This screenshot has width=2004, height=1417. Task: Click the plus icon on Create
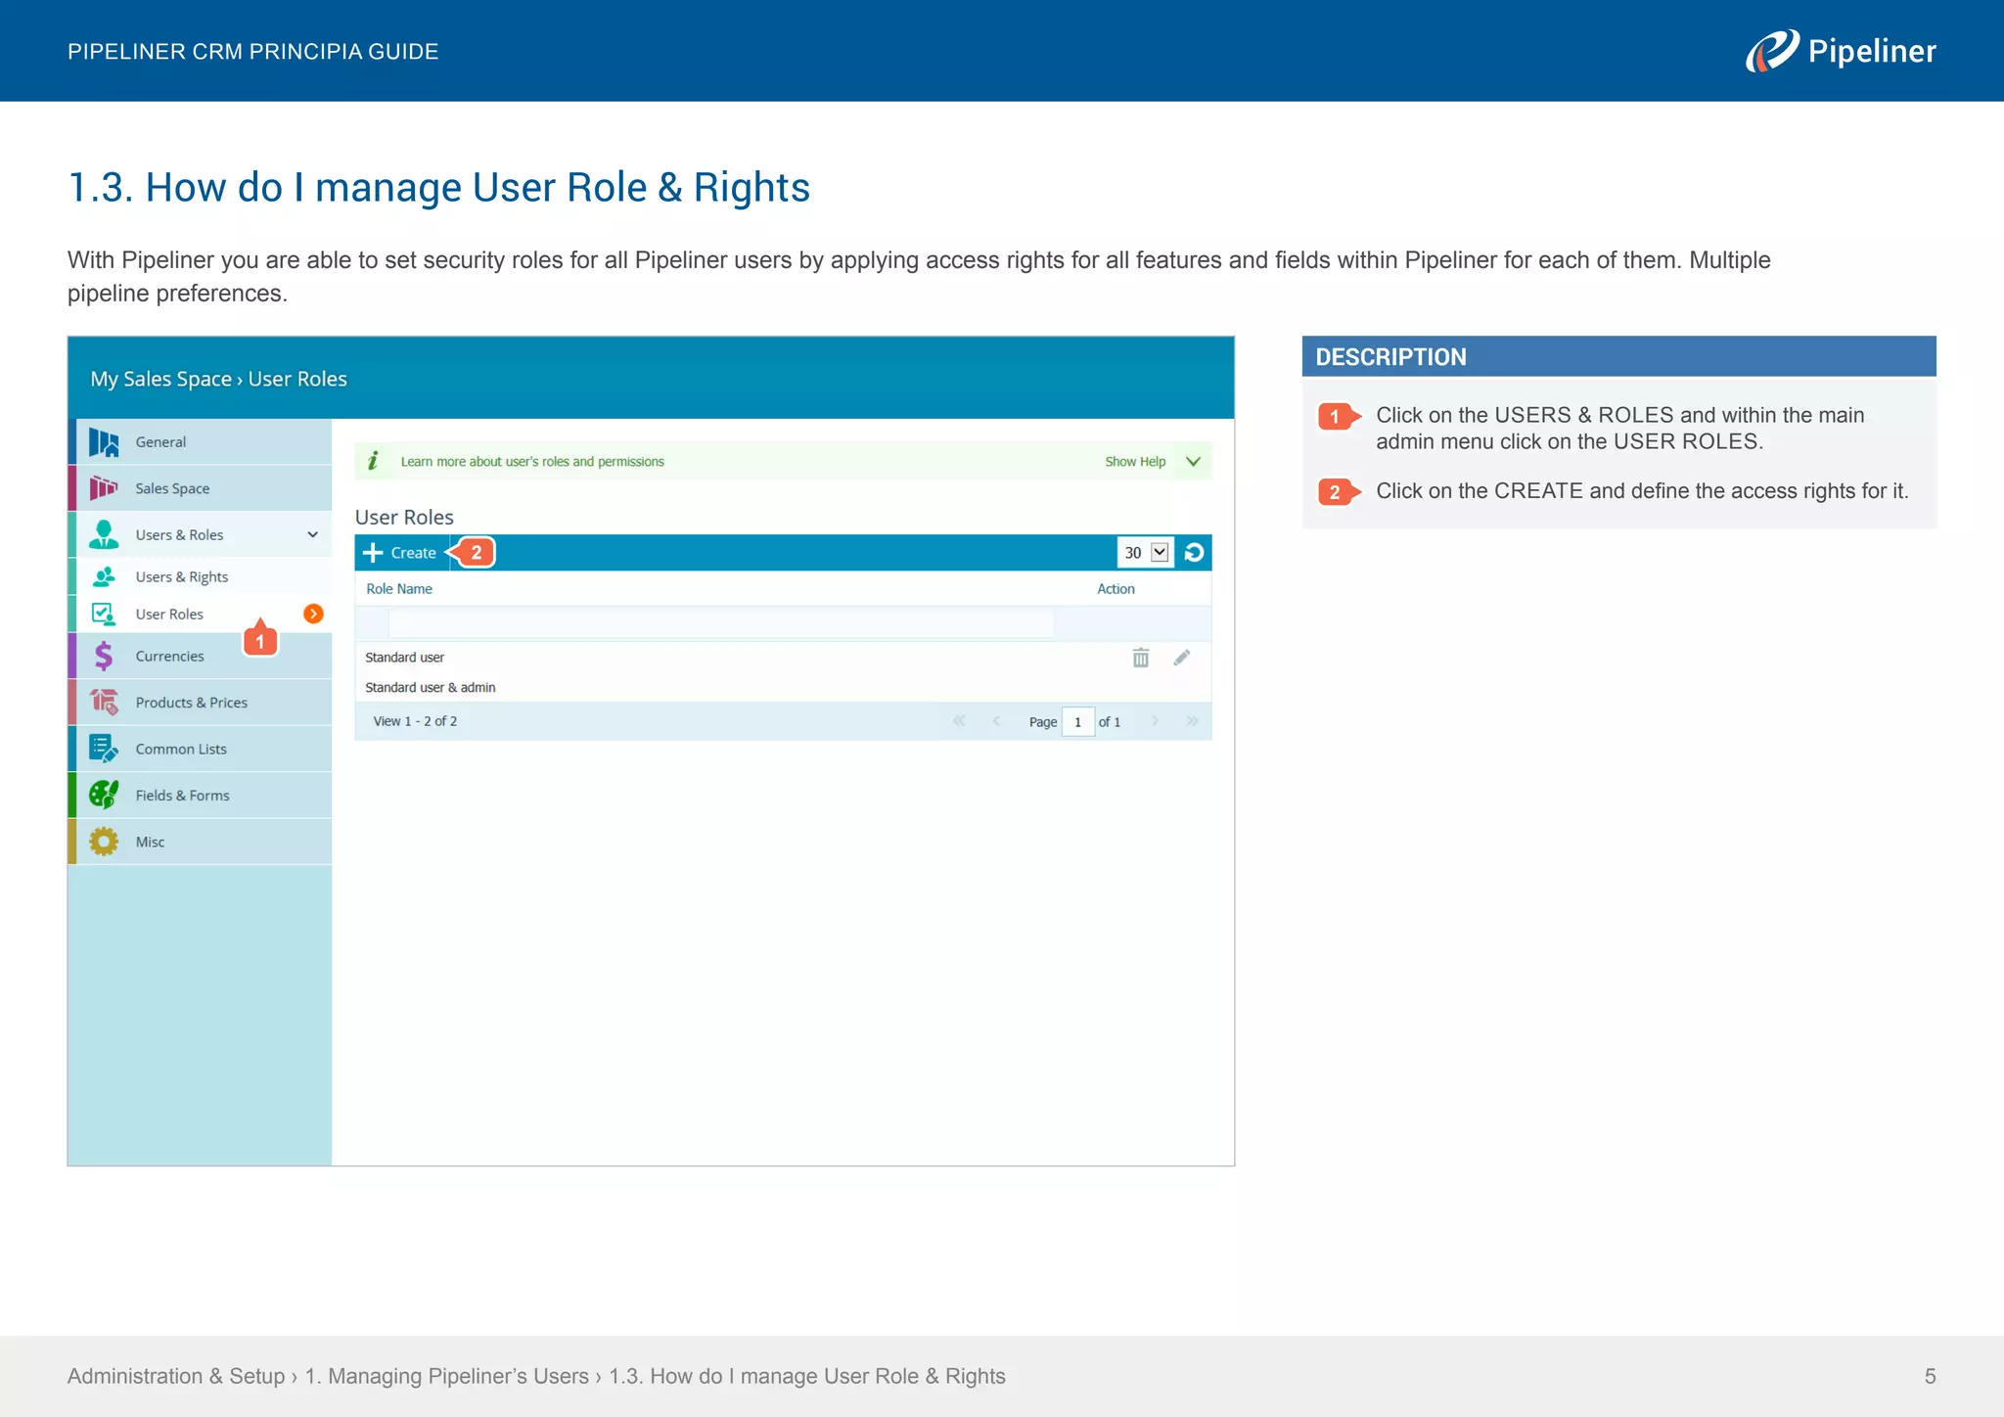(373, 553)
